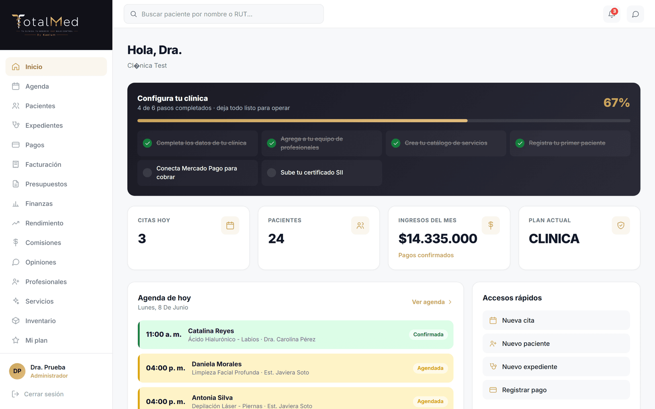Viewport: 655px width, 409px height.
Task: Open the chat messages icon
Action: click(x=635, y=14)
